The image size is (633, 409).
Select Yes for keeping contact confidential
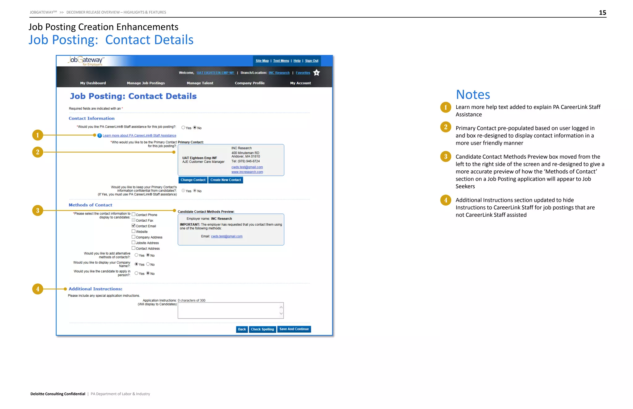pyautogui.click(x=183, y=191)
